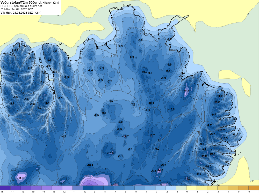259x193 pixels.
Task: Click the -10 tick label in the legend
Action: pyautogui.click(x=84, y=191)
